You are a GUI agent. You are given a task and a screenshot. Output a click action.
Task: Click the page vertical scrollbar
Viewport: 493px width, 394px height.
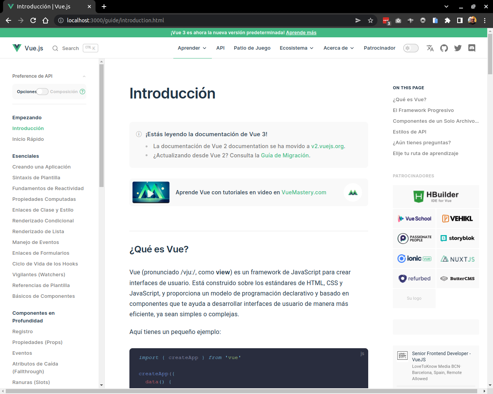tap(490, 54)
